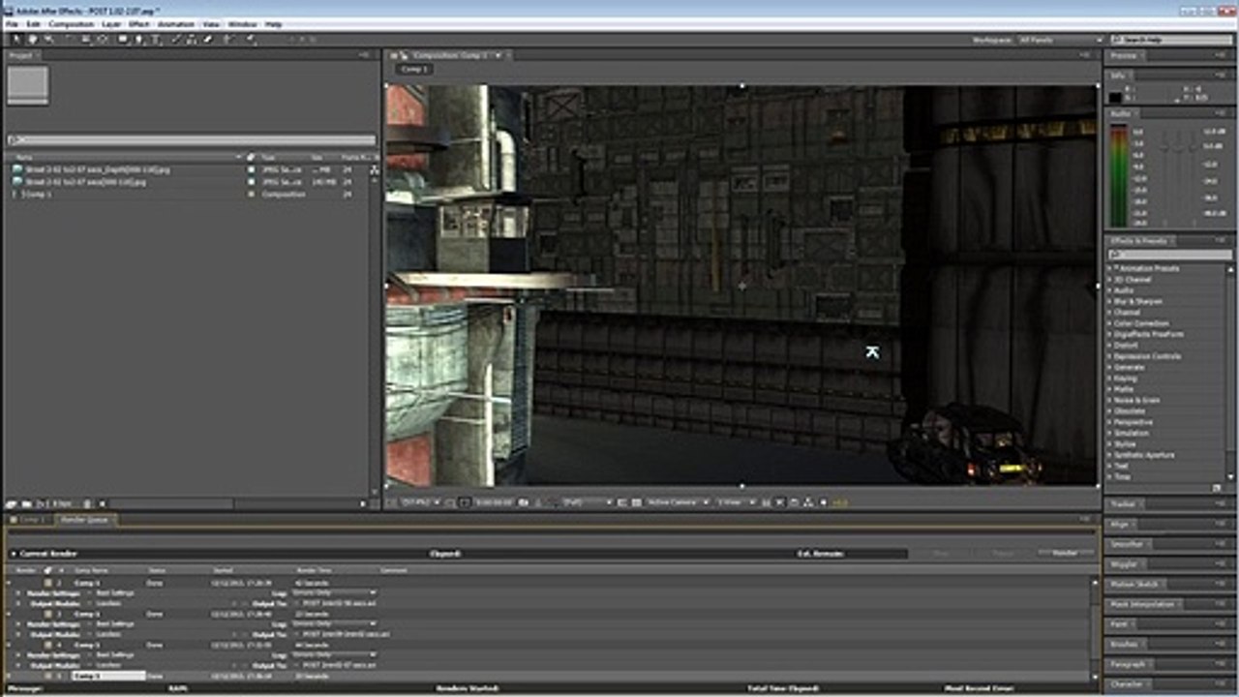Click the black color swatch in Info panel

click(x=1115, y=97)
